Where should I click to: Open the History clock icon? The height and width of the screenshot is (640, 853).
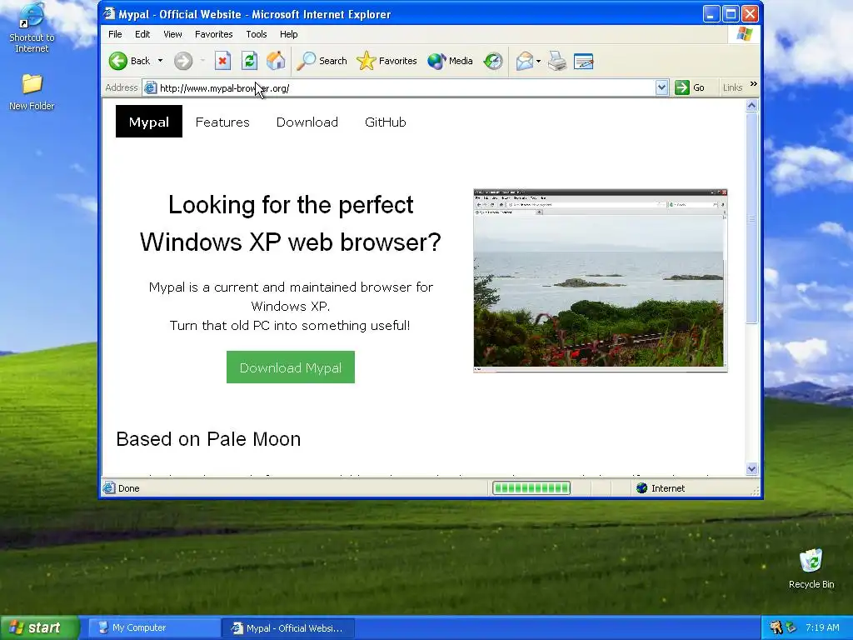[493, 61]
